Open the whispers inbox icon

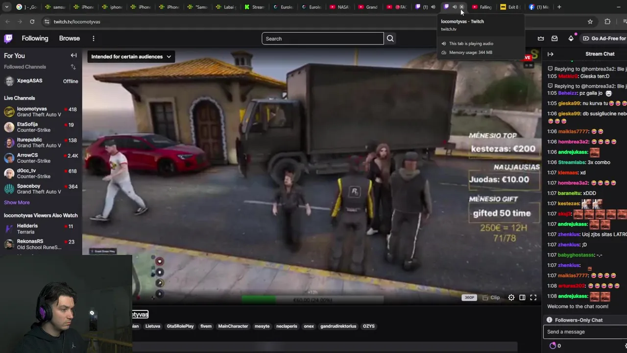555,39
